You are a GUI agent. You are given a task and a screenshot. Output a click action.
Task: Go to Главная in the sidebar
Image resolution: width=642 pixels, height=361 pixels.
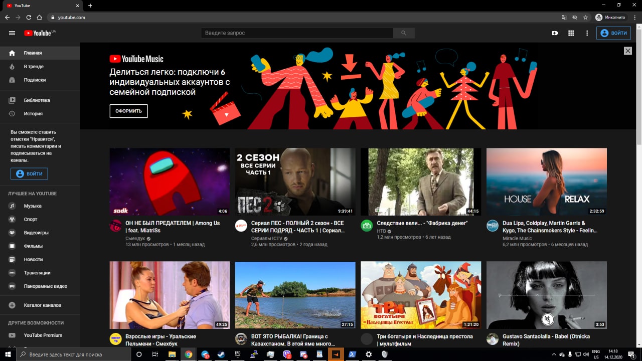click(x=40, y=53)
